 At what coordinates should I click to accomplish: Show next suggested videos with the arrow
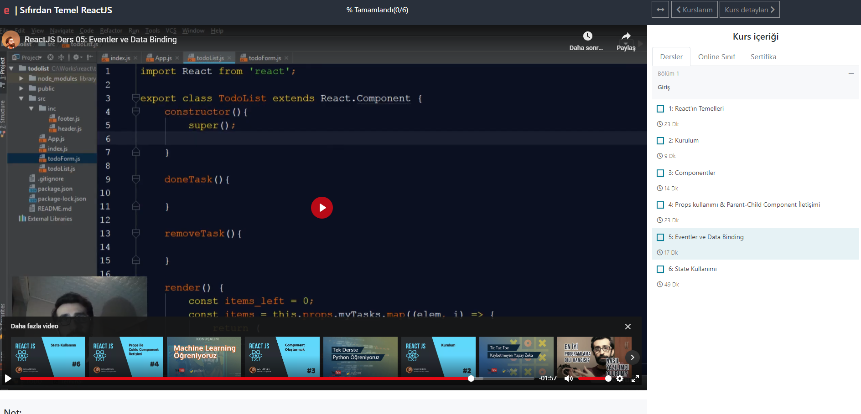pyautogui.click(x=633, y=358)
